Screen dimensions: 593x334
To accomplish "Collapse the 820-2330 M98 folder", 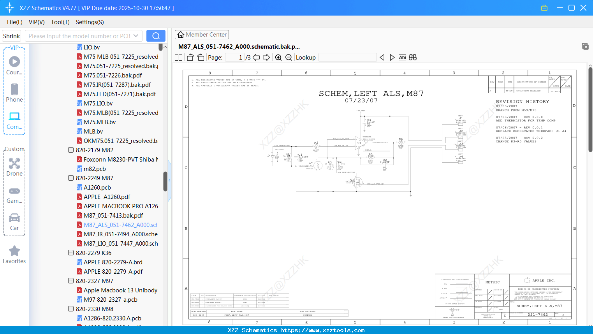I will [71, 309].
